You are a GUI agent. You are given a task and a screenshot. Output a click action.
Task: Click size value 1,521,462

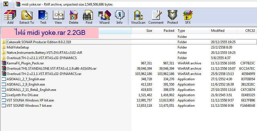tap(145, 95)
